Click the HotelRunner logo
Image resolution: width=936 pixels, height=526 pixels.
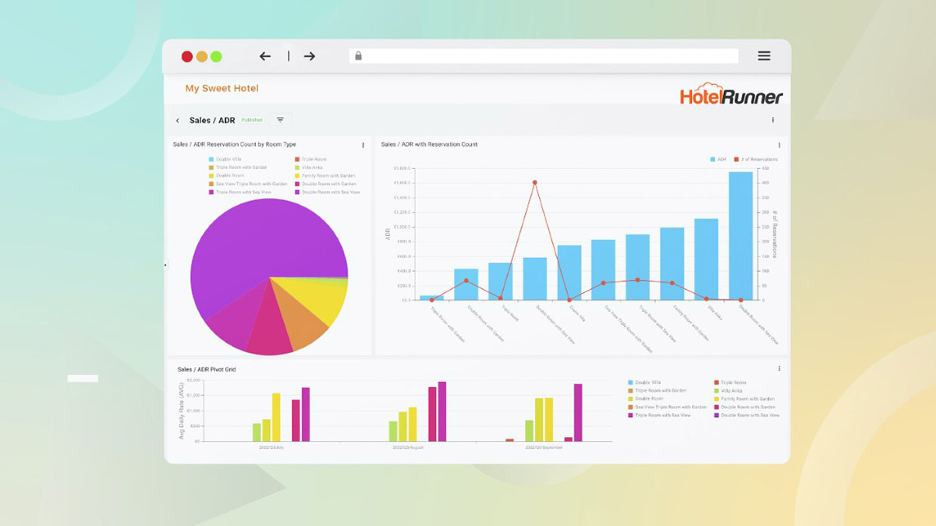point(731,94)
